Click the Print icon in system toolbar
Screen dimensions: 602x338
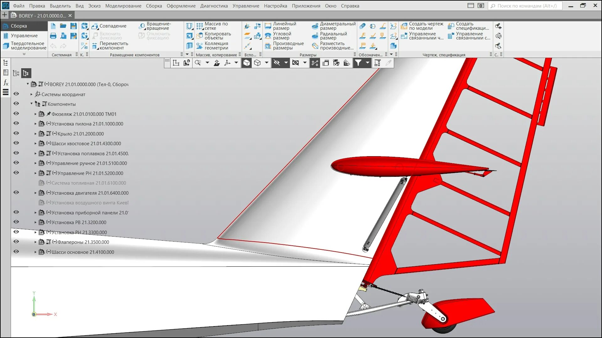coord(53,36)
